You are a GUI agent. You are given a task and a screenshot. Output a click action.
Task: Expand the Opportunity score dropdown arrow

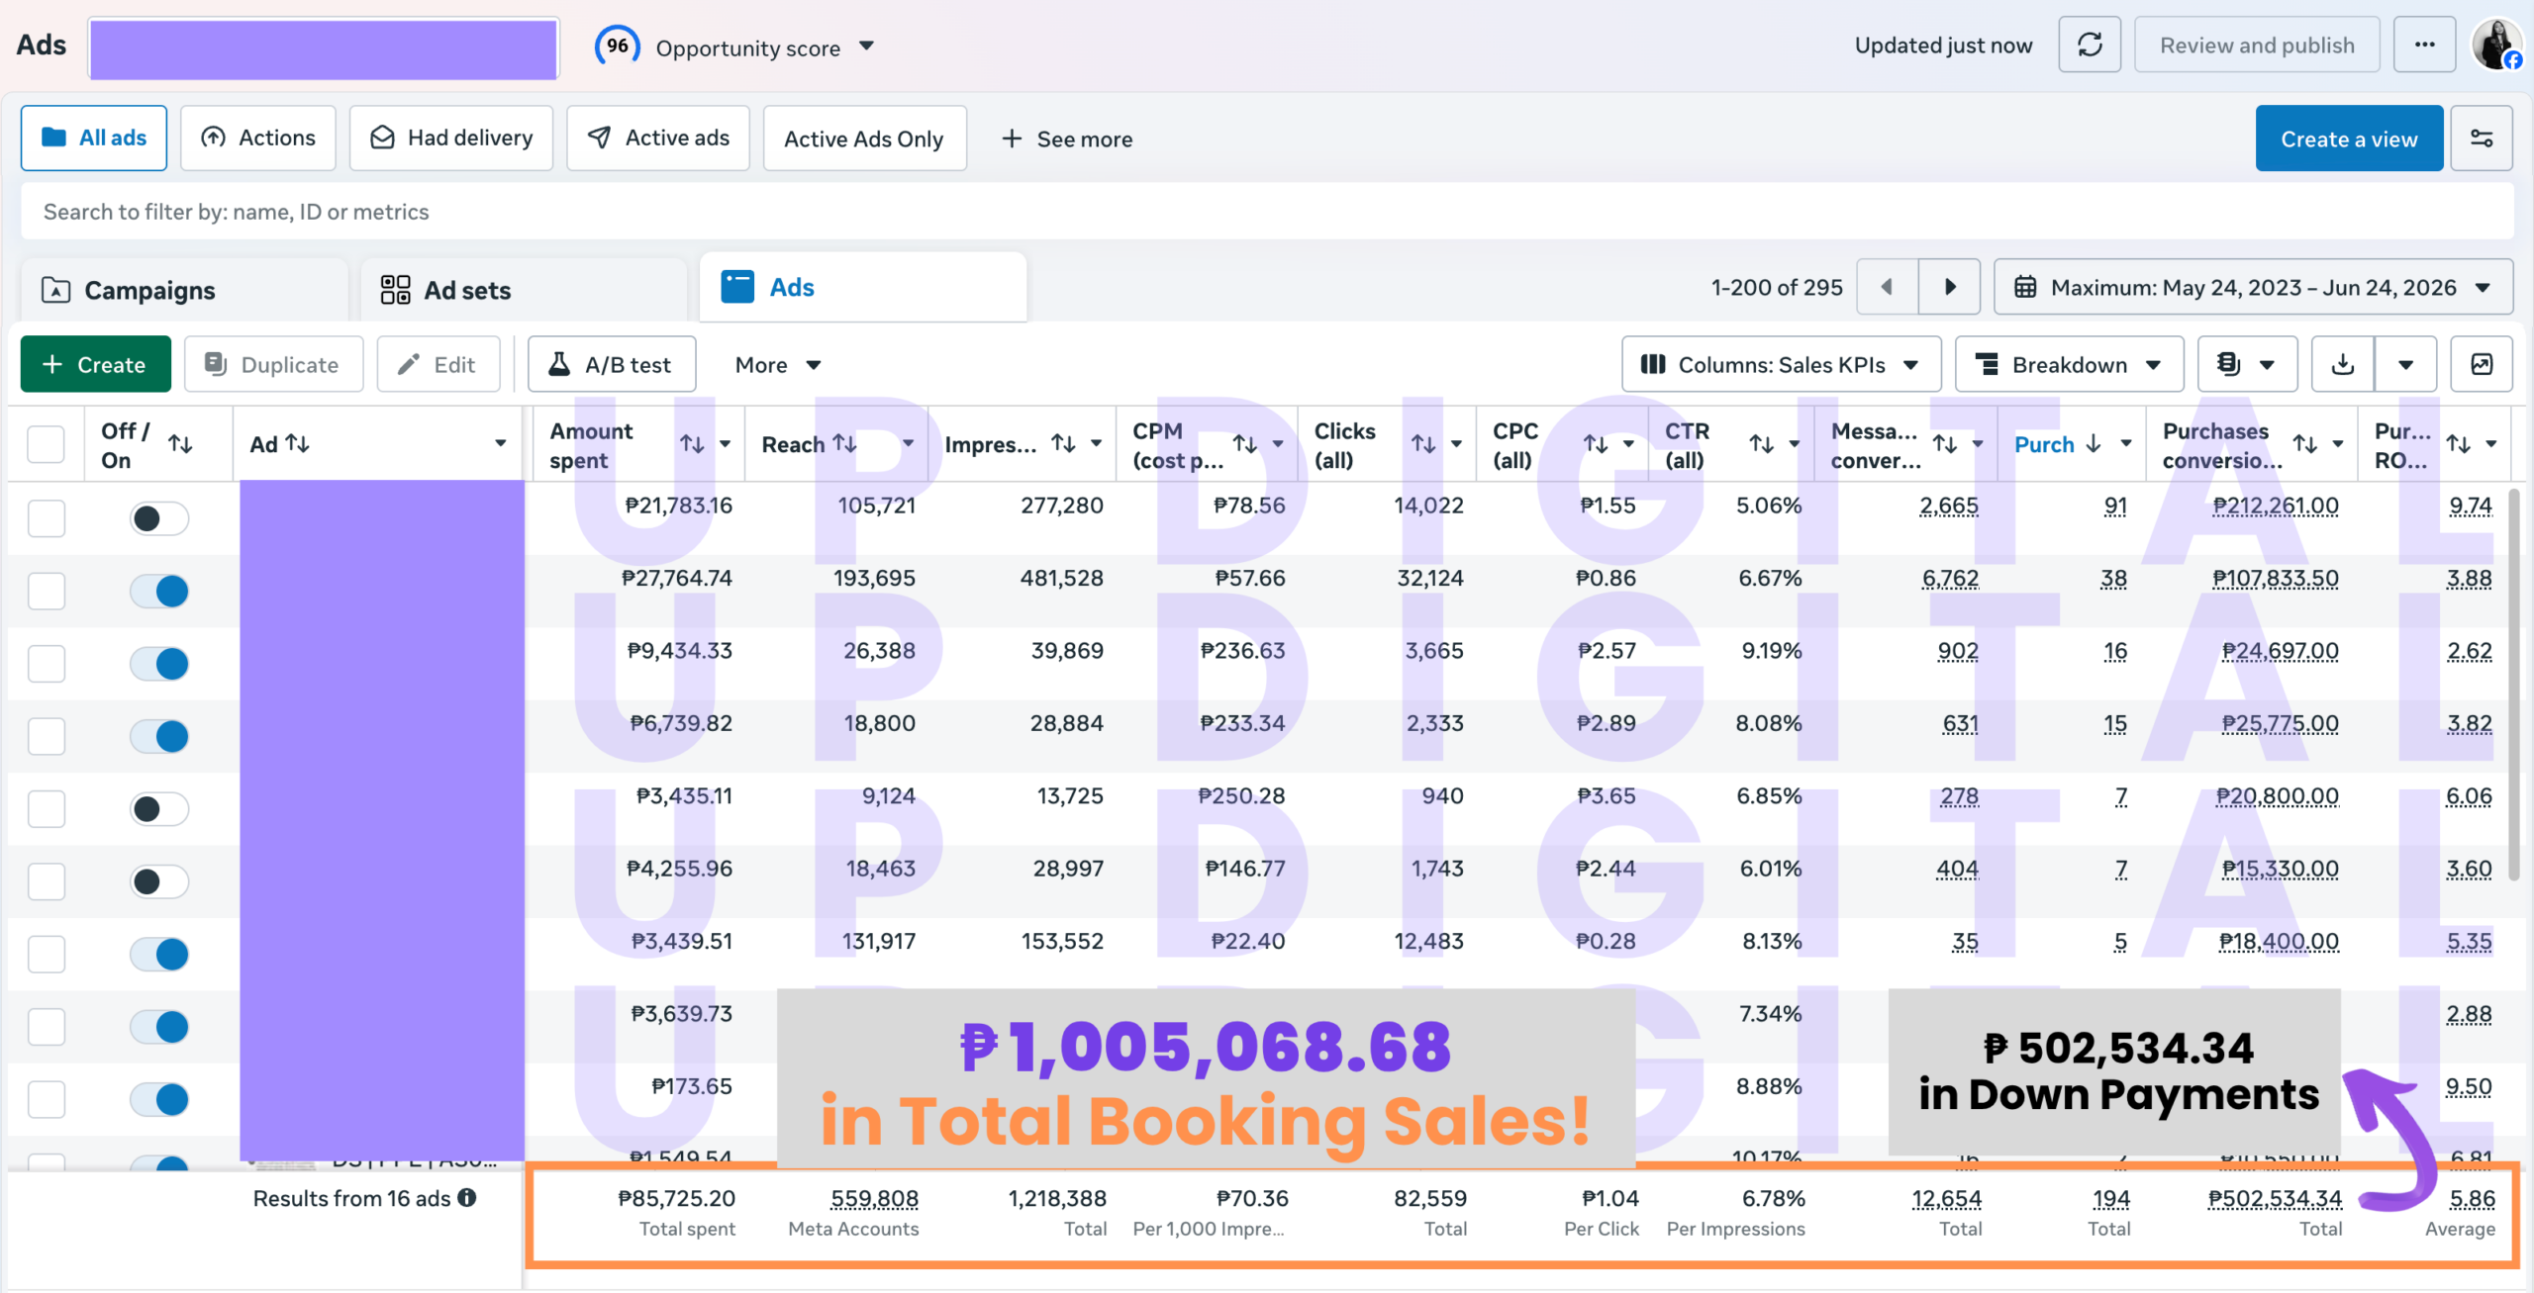coord(867,46)
